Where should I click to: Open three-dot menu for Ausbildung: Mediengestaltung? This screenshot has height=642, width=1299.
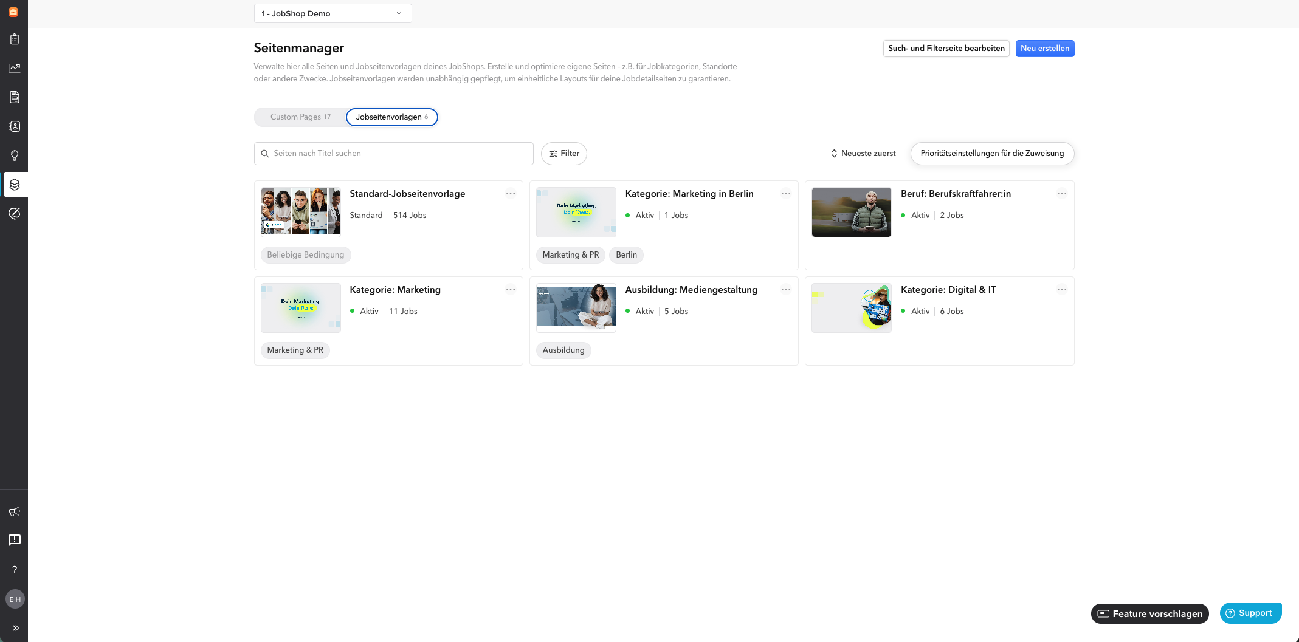click(x=786, y=290)
